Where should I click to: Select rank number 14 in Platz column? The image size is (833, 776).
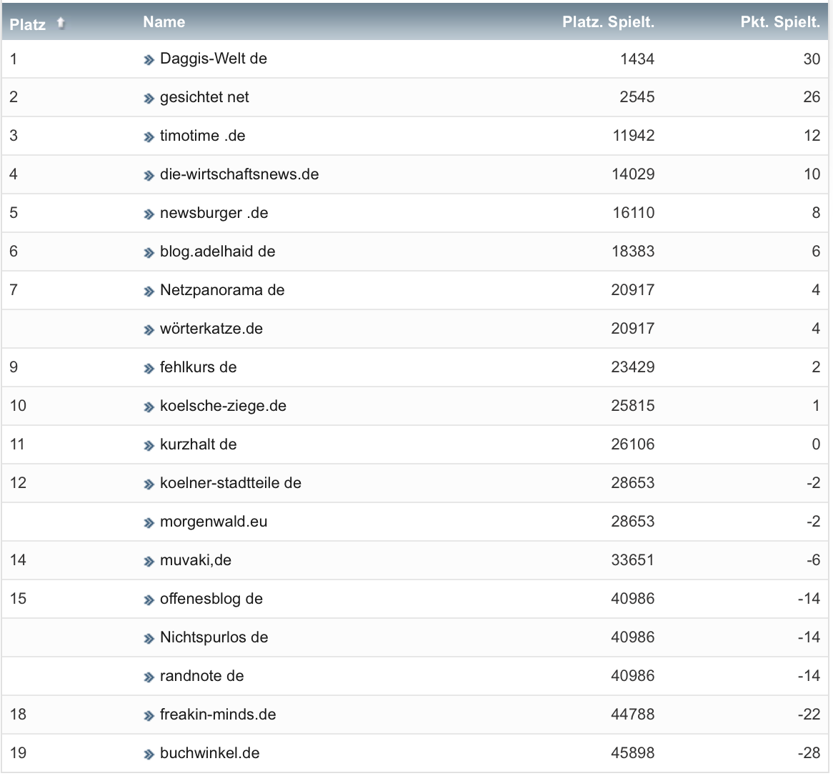pos(18,560)
